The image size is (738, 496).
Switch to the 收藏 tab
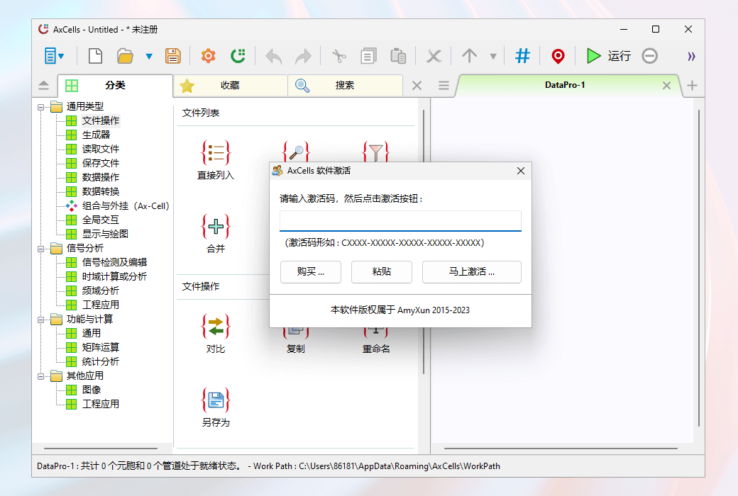[x=229, y=85]
